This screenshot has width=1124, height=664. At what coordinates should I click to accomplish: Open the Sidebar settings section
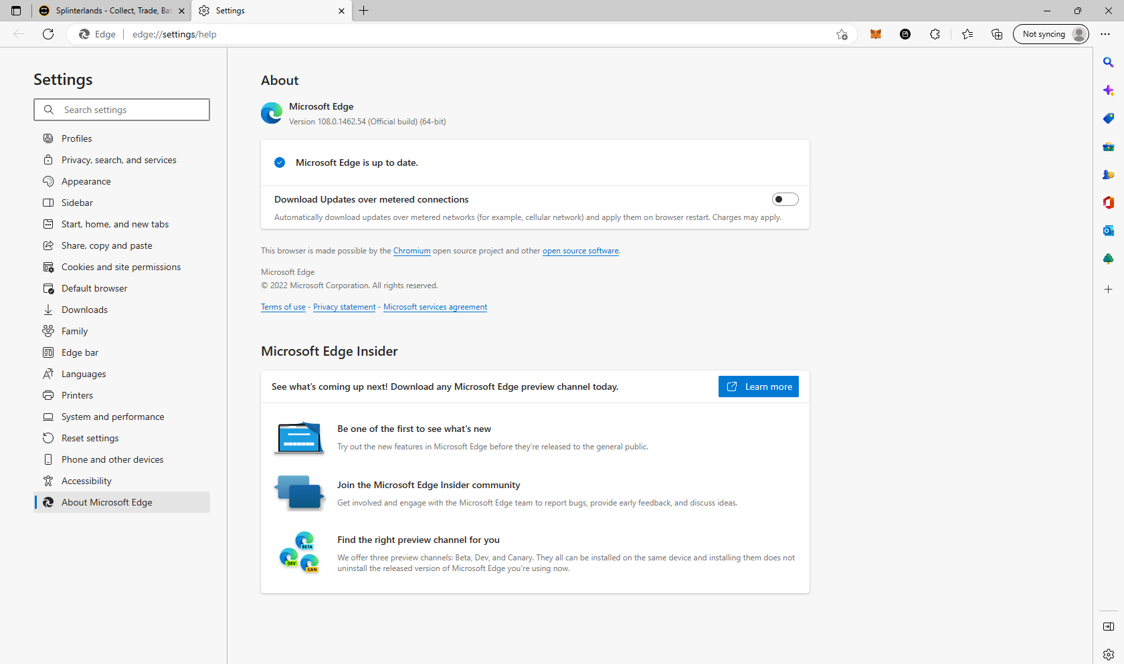(122, 203)
